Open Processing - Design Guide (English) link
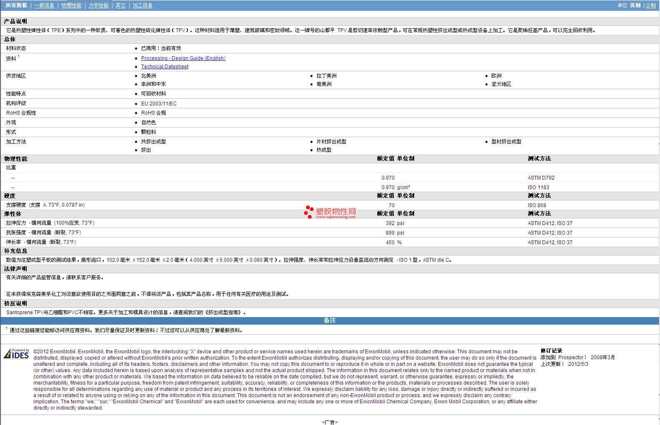 coord(183,58)
